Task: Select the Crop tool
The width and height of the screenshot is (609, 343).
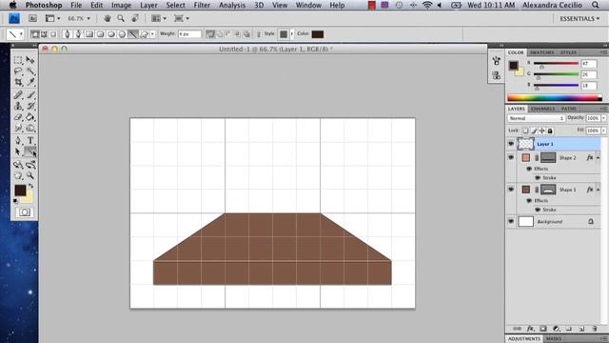Action: [x=18, y=82]
